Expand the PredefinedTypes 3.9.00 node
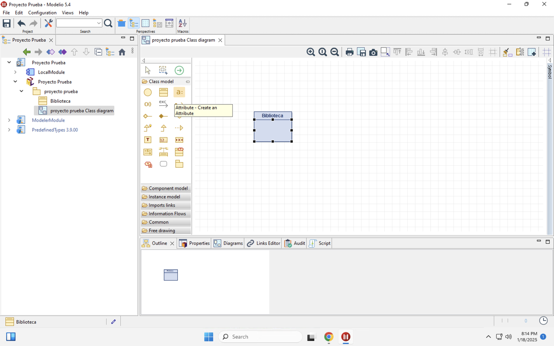The height and width of the screenshot is (346, 554). pos(9,130)
